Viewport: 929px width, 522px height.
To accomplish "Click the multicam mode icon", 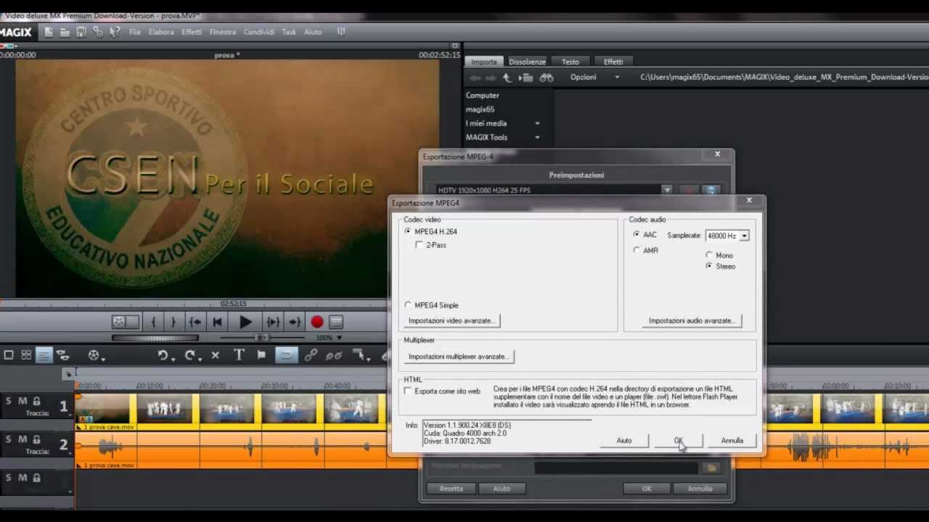I will click(x=62, y=355).
